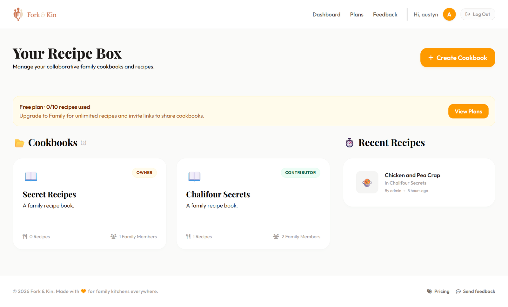Click the 'By admin' text
The image size is (508, 307).
click(393, 191)
